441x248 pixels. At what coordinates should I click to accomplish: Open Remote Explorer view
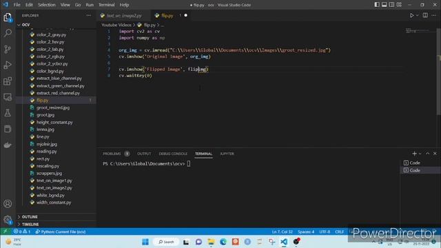click(8, 97)
